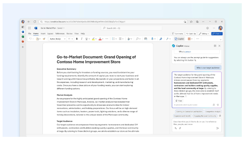
Task: Switch to the Review tab
Action: coord(69,34)
